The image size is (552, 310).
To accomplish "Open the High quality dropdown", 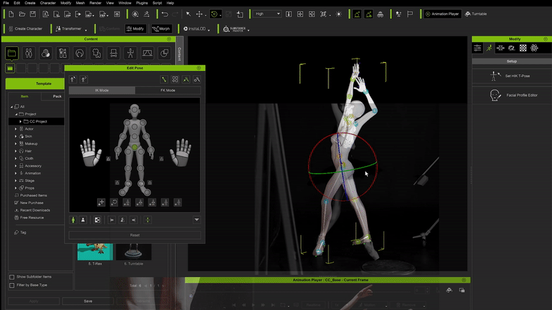I will 267,14.
